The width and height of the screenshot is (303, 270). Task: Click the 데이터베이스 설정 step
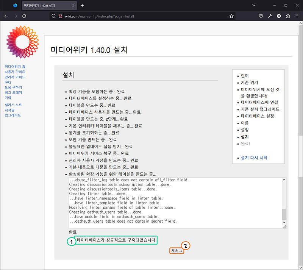[x=258, y=116]
